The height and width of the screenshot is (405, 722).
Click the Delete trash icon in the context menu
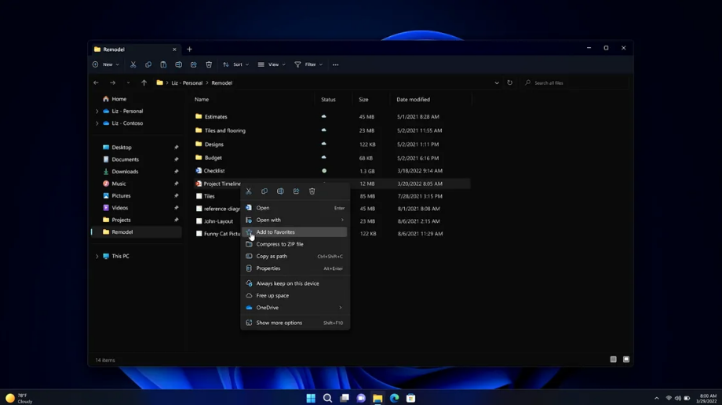[x=312, y=192]
